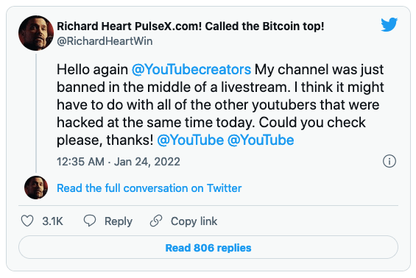Choose the Copy link text
The image size is (416, 278).
click(x=194, y=221)
